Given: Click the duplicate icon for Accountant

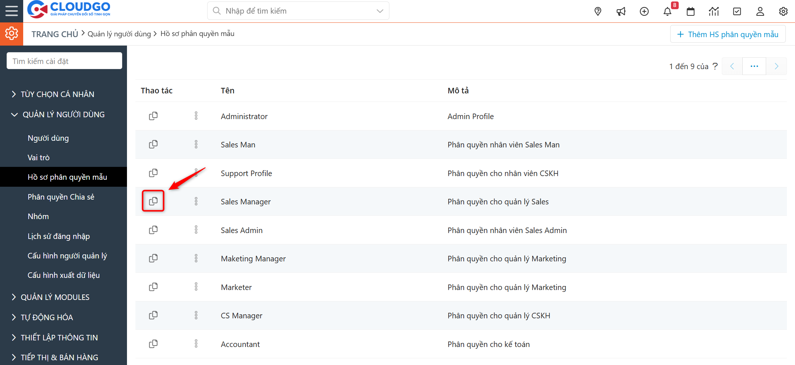Looking at the screenshot, I should click(153, 344).
